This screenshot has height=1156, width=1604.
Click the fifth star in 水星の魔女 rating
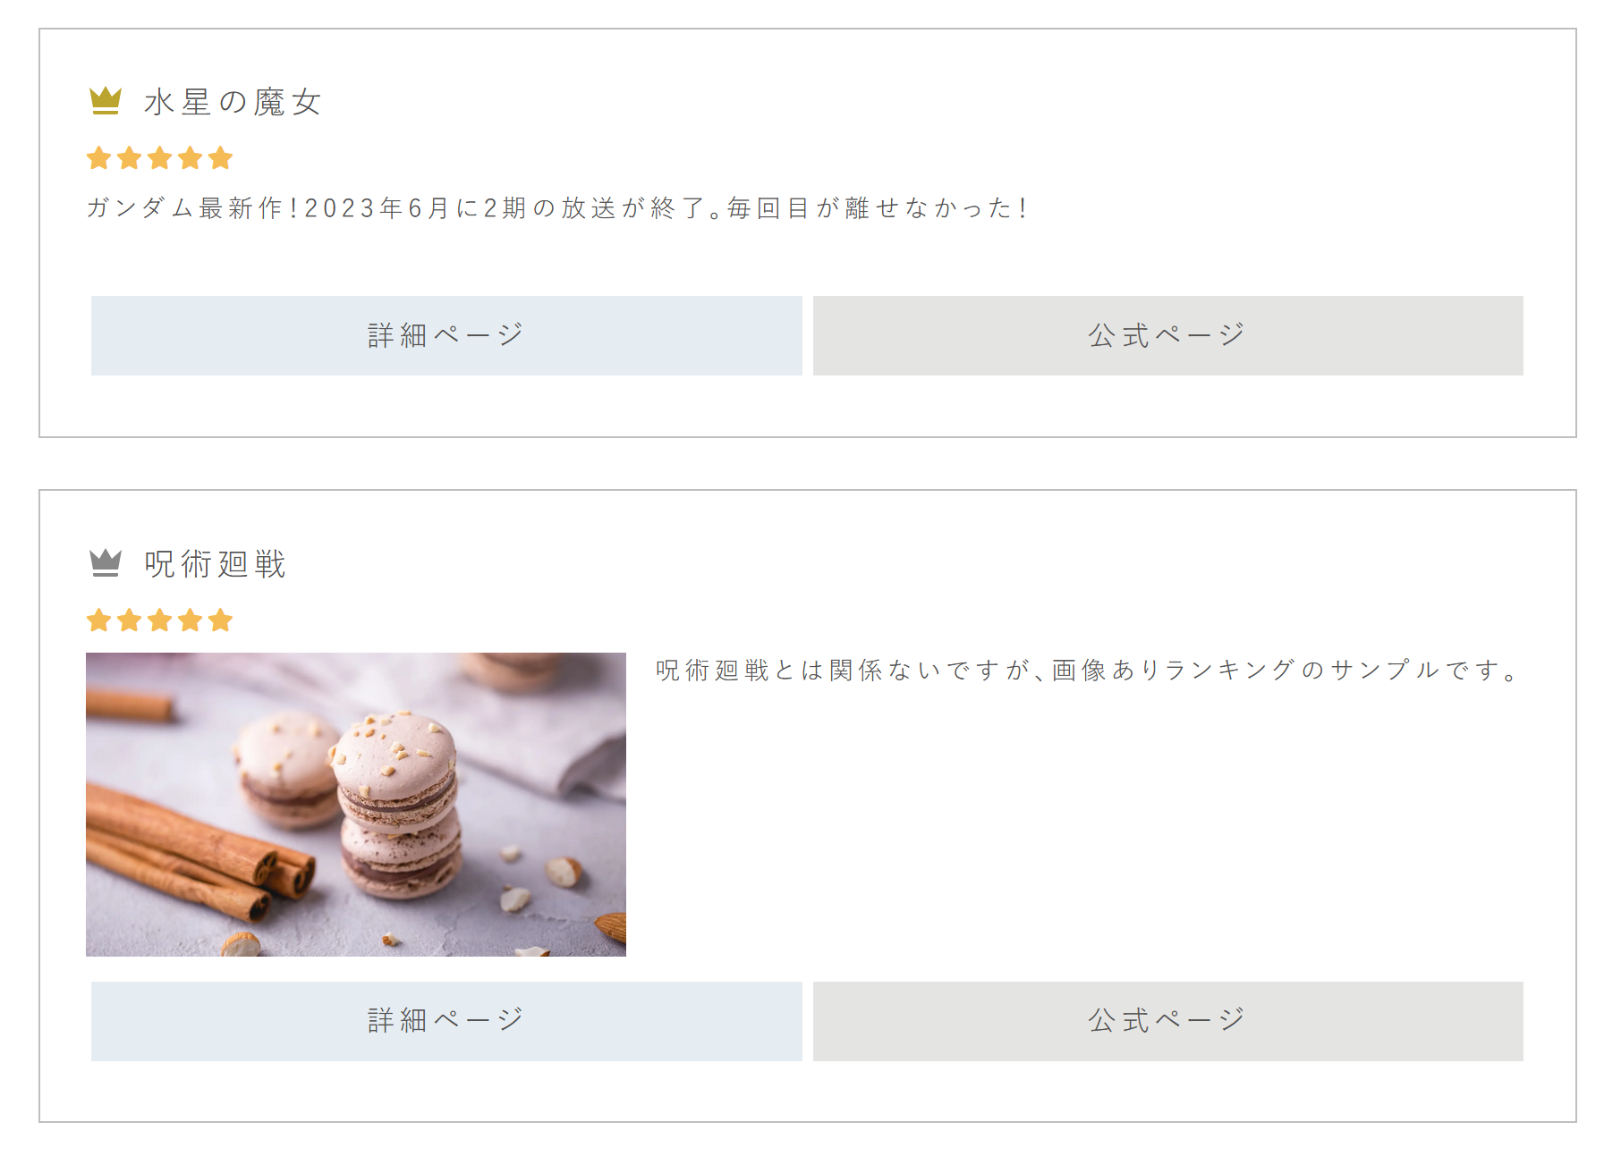pyautogui.click(x=221, y=158)
